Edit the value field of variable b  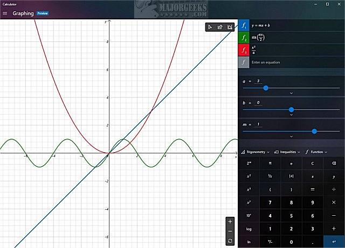[x=258, y=103]
